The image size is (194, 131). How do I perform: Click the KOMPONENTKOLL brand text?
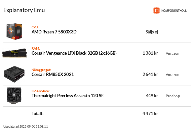tap(174, 11)
